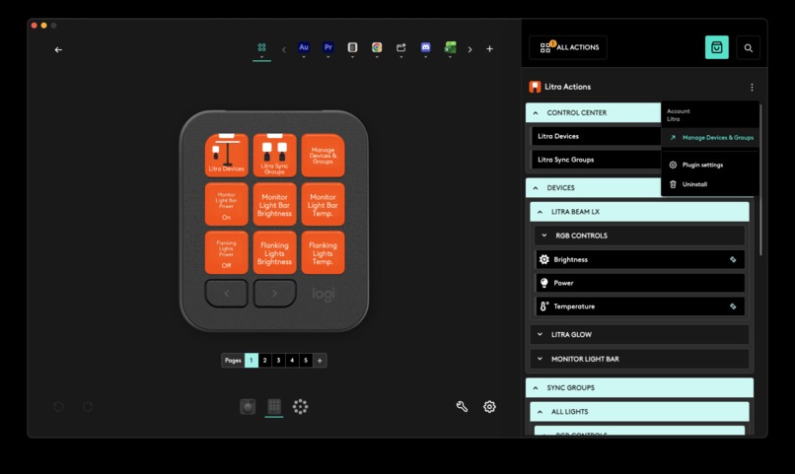Image resolution: width=795 pixels, height=474 pixels.
Task: Click the Manage Devices & Groups keypad key
Action: click(x=323, y=156)
